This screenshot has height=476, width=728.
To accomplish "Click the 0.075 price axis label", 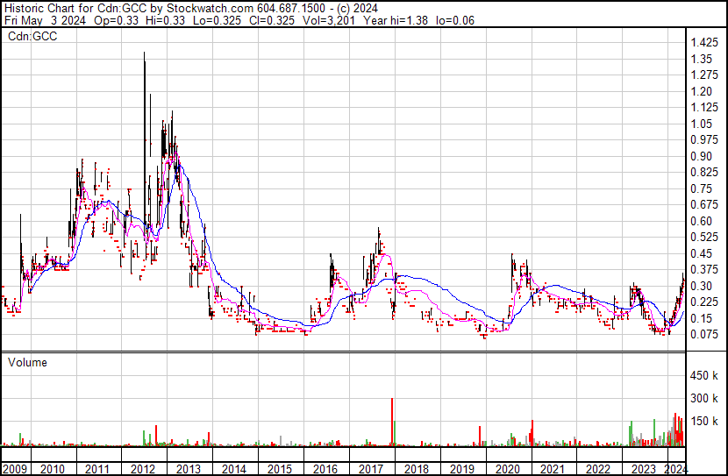I will coord(704,335).
